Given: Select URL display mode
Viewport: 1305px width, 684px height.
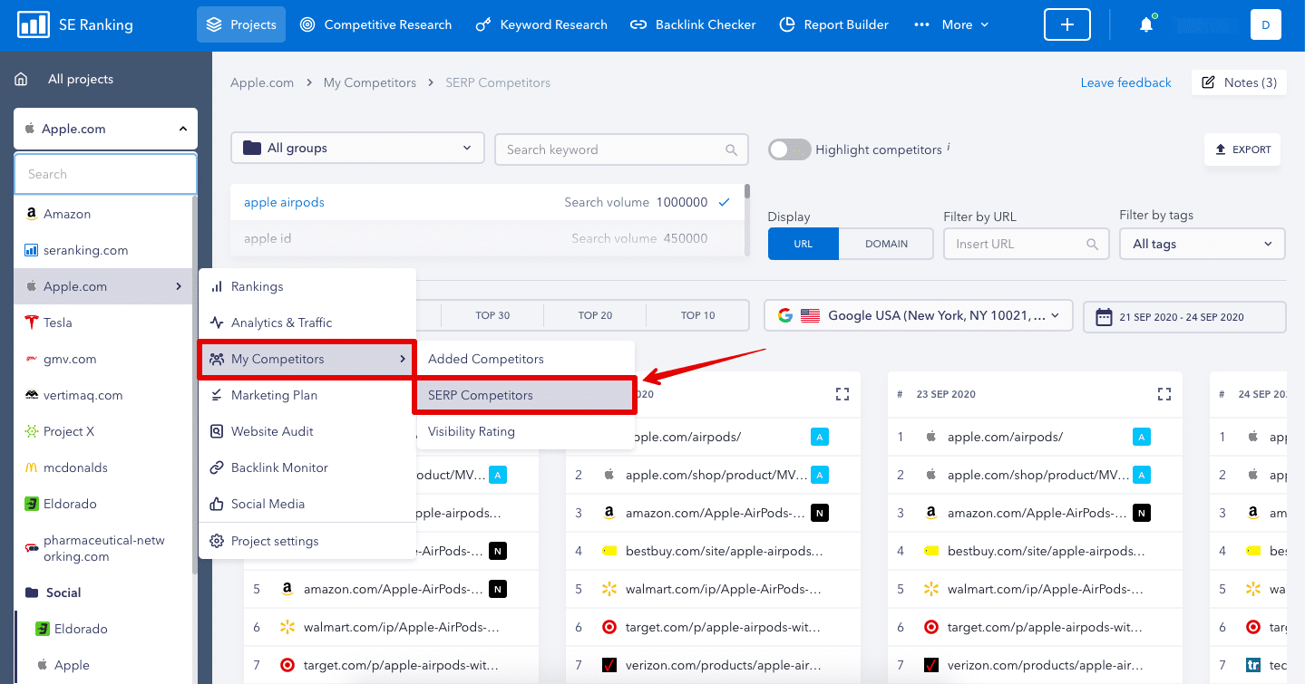Looking at the screenshot, I should click(803, 244).
